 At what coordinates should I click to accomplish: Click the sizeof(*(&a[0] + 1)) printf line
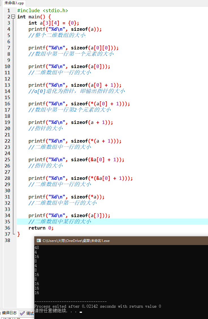(81, 178)
